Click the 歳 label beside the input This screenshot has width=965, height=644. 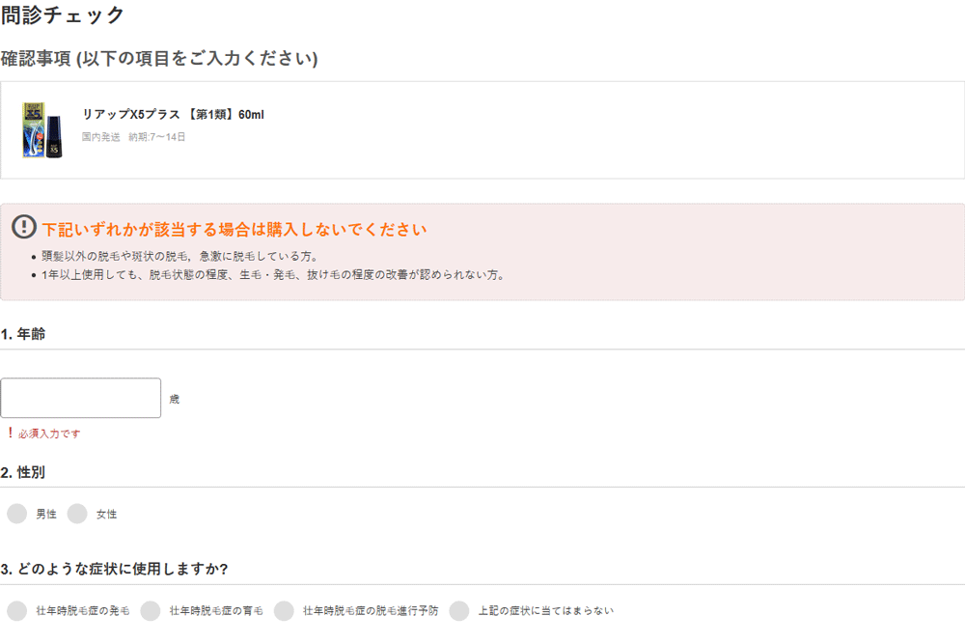click(175, 399)
